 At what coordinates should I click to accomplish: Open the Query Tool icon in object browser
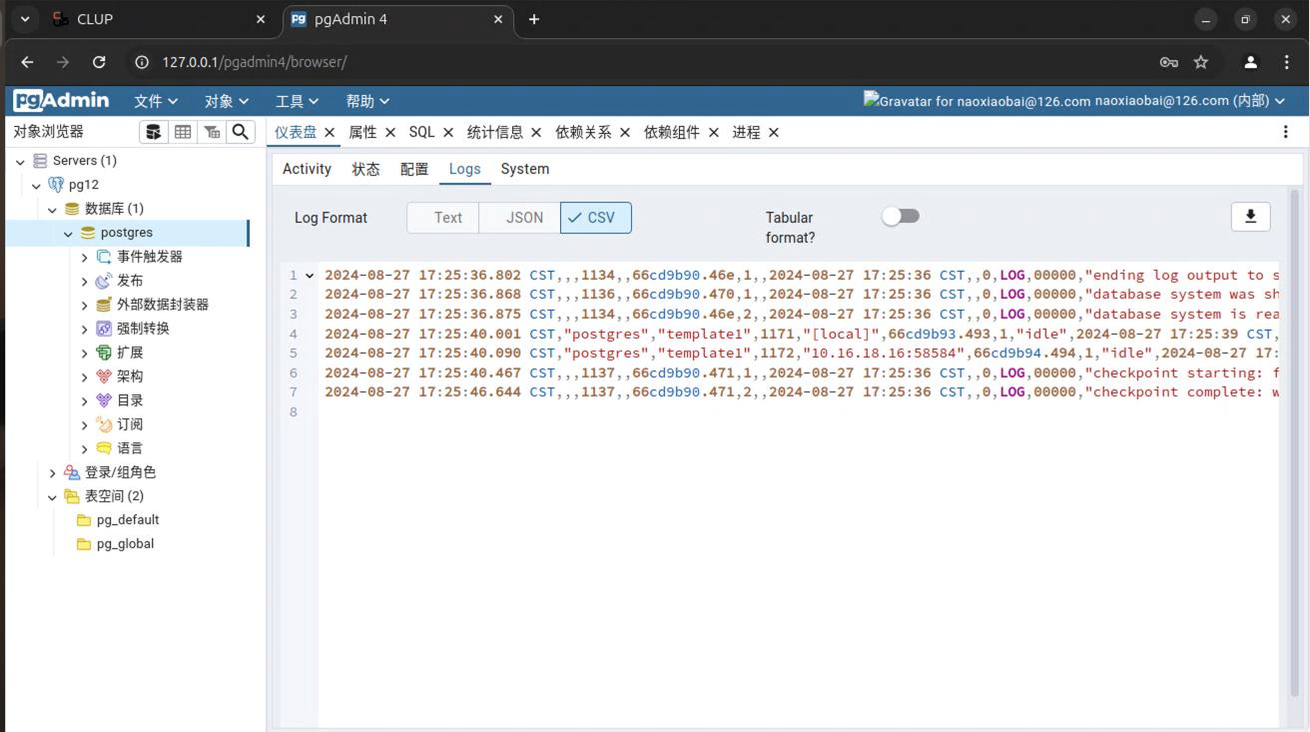pos(153,132)
